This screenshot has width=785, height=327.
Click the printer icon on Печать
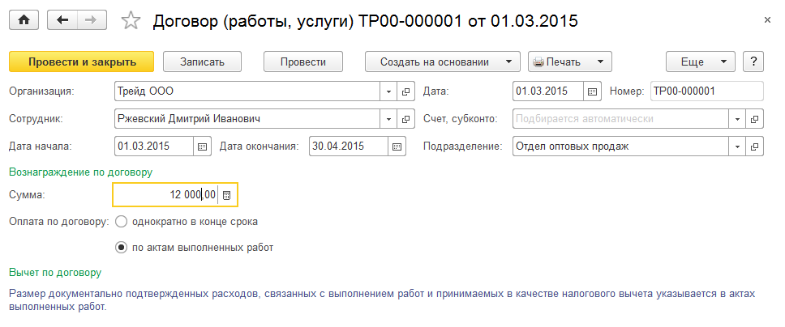[538, 62]
